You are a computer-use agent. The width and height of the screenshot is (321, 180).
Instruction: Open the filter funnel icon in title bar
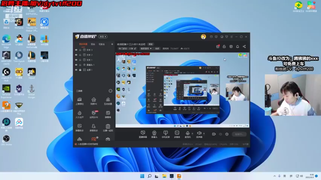[227, 37]
